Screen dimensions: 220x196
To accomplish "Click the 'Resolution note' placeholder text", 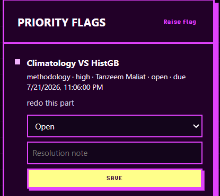I will 60,153.
